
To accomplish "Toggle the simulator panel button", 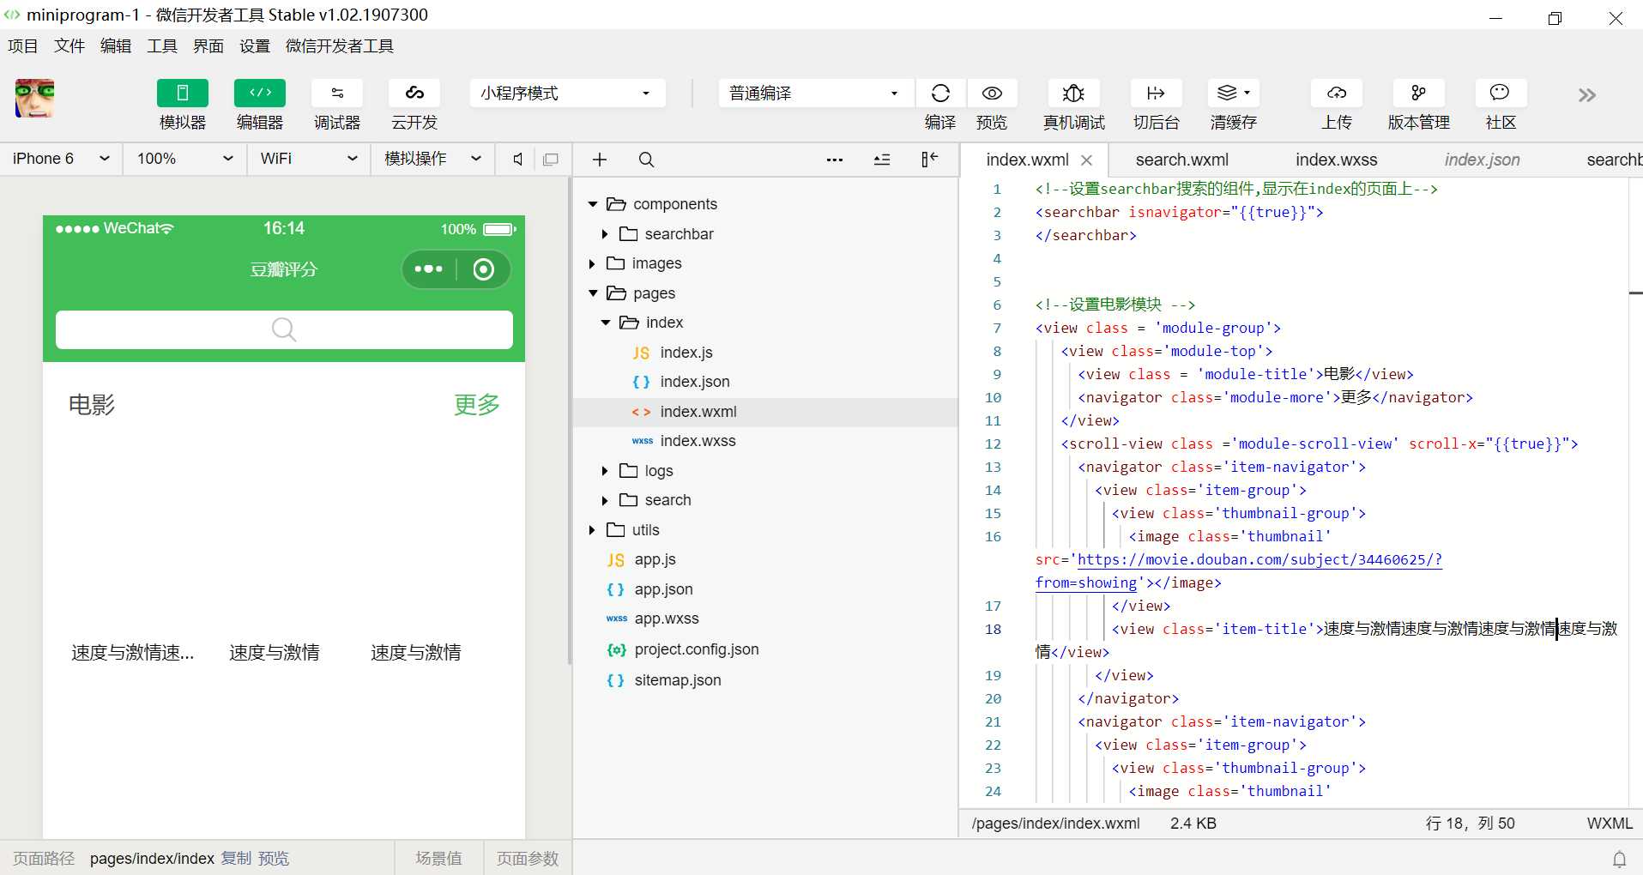I will tap(182, 93).
